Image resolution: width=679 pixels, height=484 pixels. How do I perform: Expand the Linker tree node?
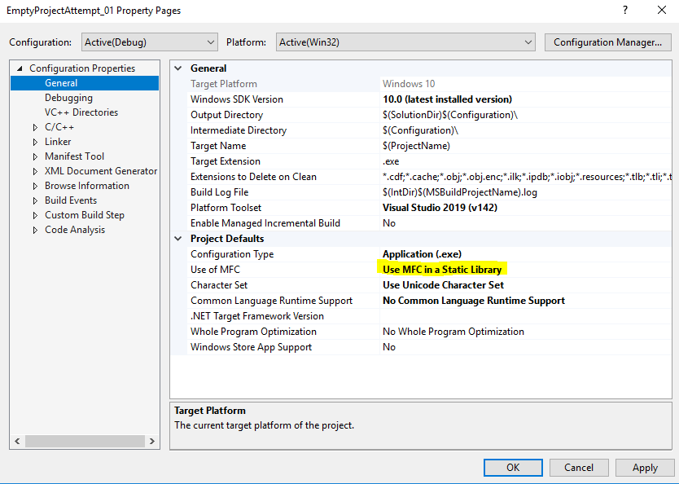point(35,142)
